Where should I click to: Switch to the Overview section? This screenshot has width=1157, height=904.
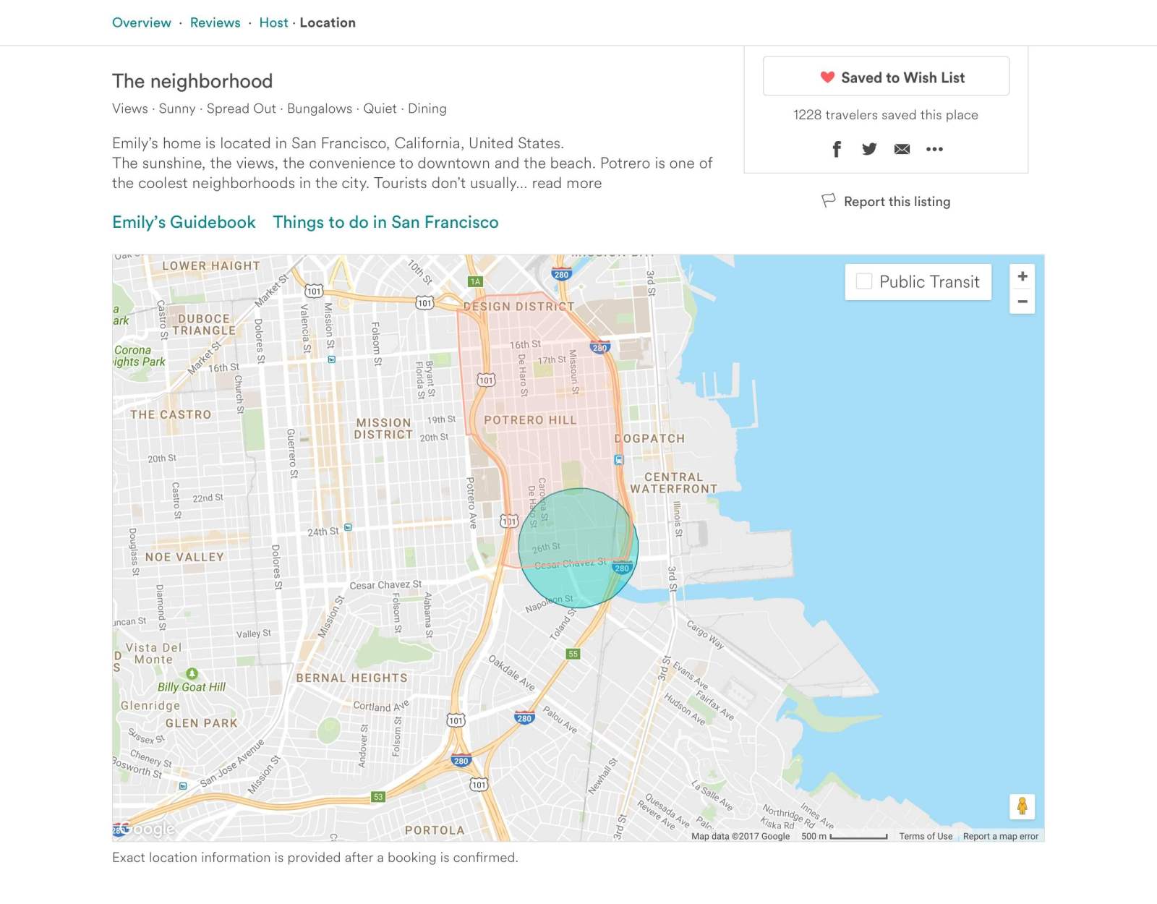pyautogui.click(x=141, y=22)
